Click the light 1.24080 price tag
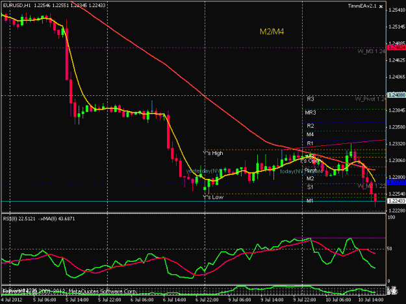Image resolution: width=406 pixels, height=304 pixels. coord(396,95)
